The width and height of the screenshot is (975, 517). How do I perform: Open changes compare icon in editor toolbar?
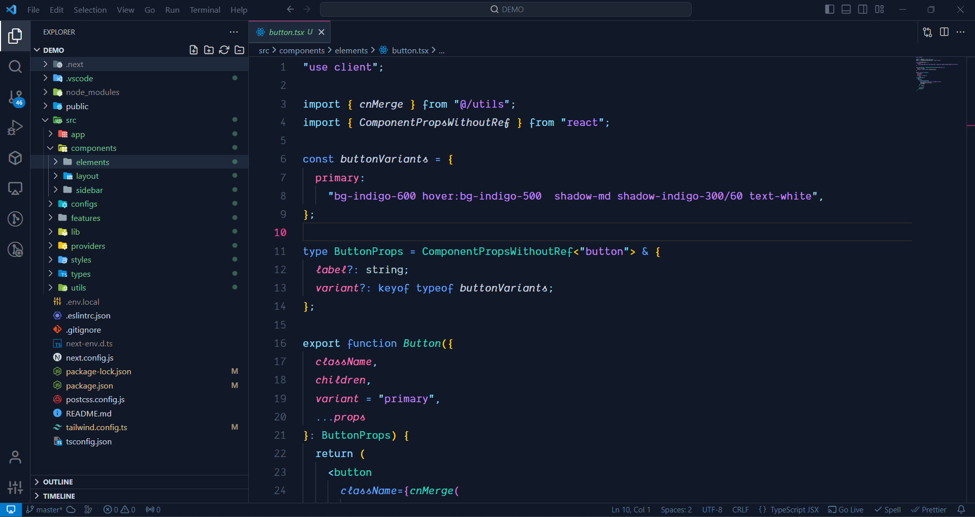(x=927, y=32)
